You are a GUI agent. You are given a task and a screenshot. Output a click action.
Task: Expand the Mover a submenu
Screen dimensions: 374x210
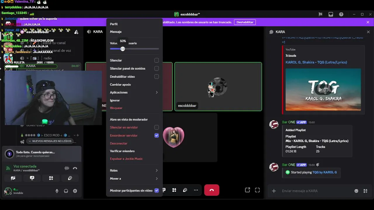click(134, 178)
